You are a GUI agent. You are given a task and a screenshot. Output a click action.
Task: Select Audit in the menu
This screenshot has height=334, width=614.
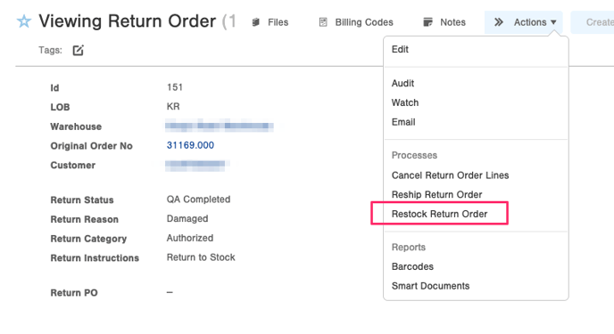coord(402,83)
